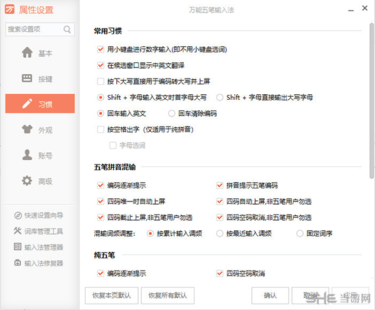
Task: Click the gear icon for 高级
Action: click(x=27, y=181)
